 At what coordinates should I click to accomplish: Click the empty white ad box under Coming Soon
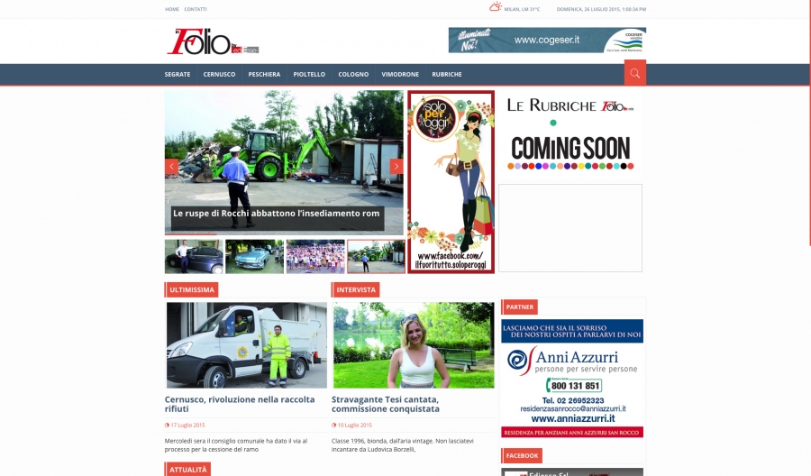pyautogui.click(x=570, y=228)
